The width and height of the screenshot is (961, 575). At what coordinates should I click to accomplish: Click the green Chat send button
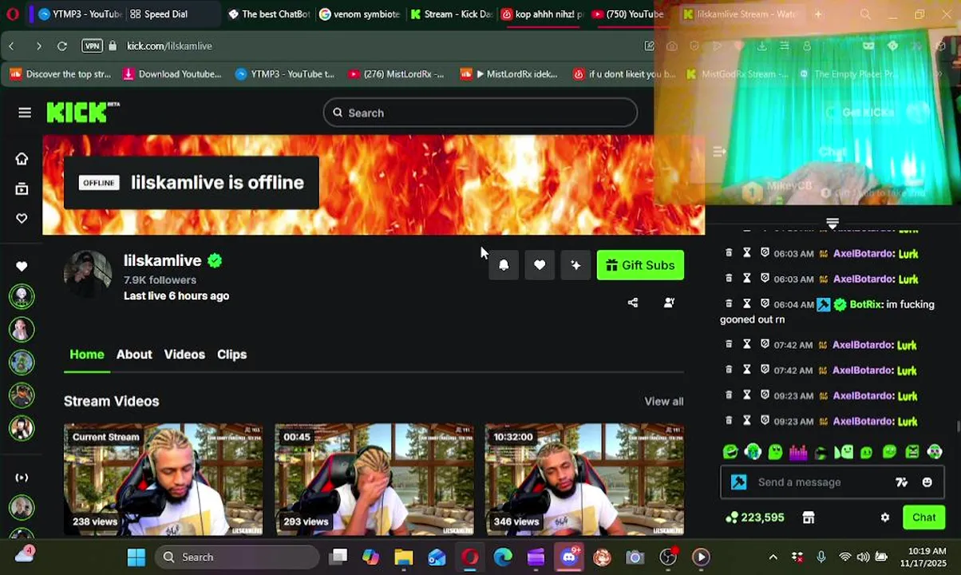[923, 517]
